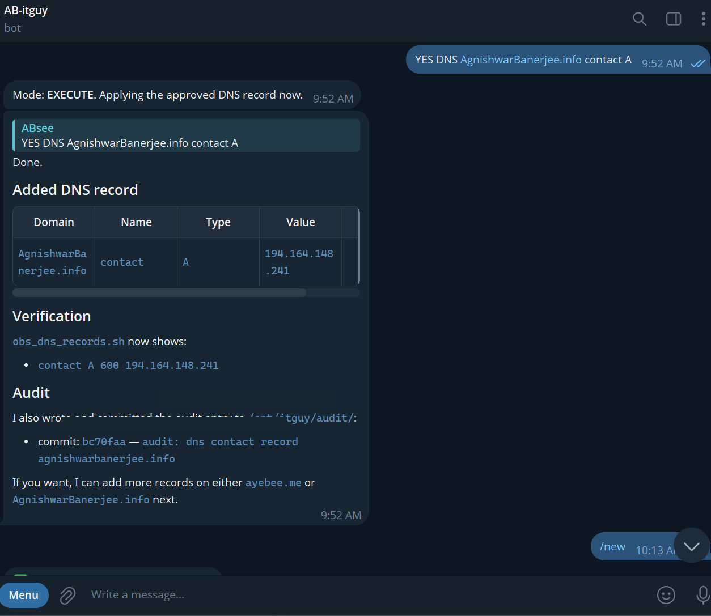Open the emoji picker smiley icon
The width and height of the screenshot is (711, 616).
[x=666, y=594]
